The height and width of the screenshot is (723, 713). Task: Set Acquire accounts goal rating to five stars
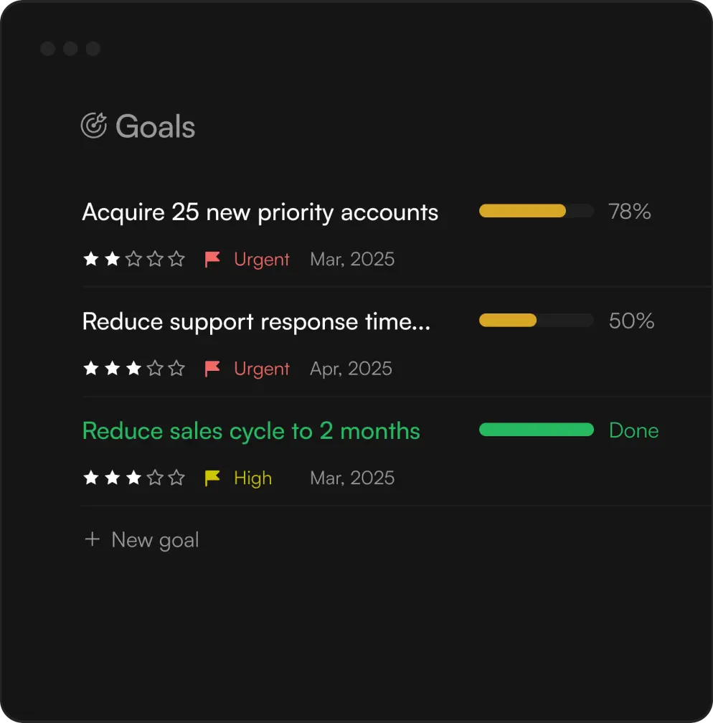(176, 260)
